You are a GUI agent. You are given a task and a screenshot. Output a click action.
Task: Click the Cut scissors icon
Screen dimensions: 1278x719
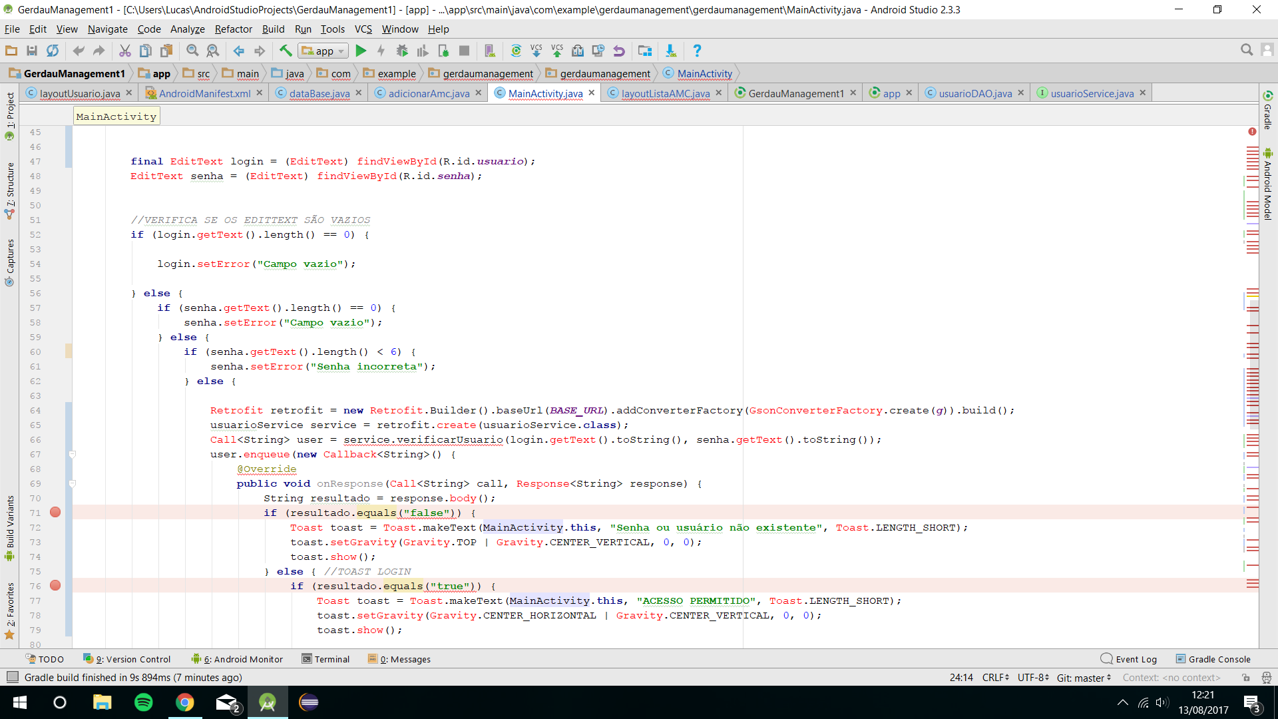click(x=125, y=51)
